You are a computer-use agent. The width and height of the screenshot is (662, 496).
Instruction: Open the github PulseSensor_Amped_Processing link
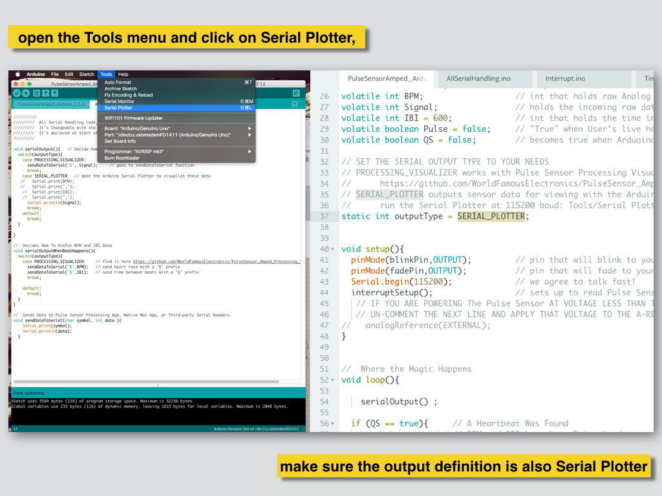tap(216, 262)
